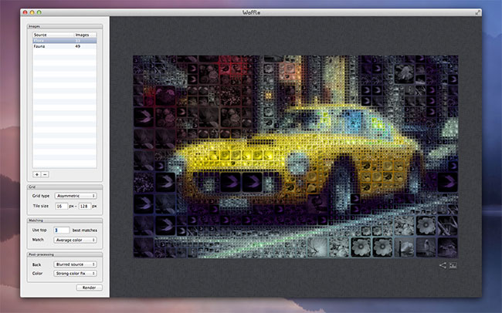The image size is (502, 313).
Task: Focus the Use top best matches field
Action: point(62,231)
